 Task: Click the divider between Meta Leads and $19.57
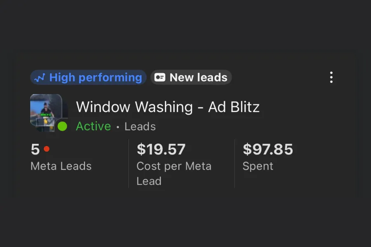[129, 163]
